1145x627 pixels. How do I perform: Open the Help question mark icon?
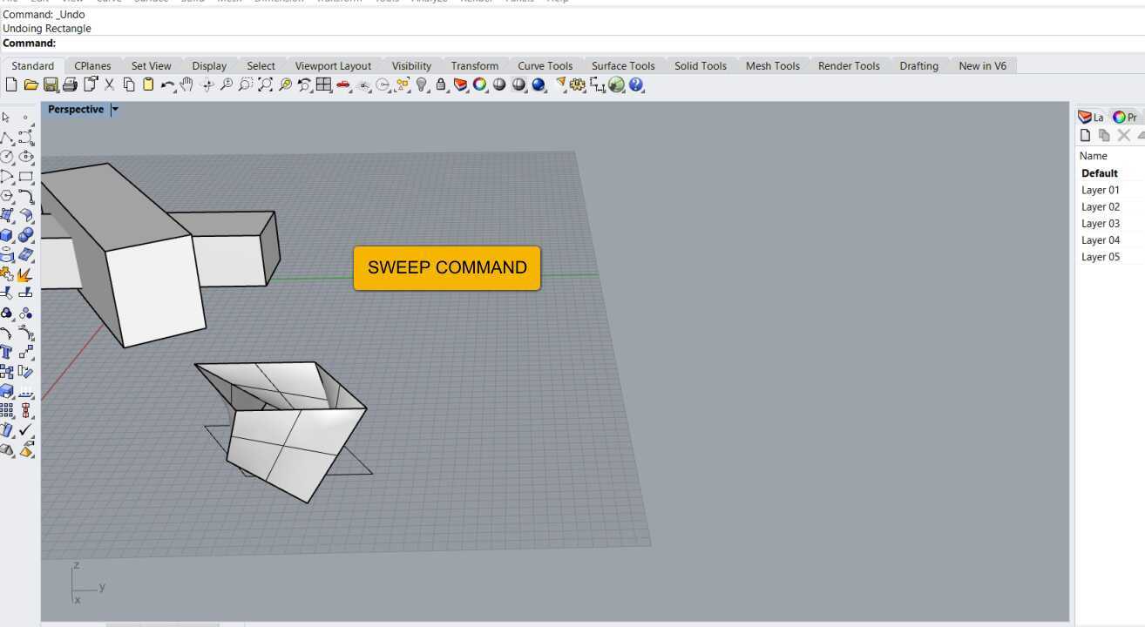[x=636, y=84]
